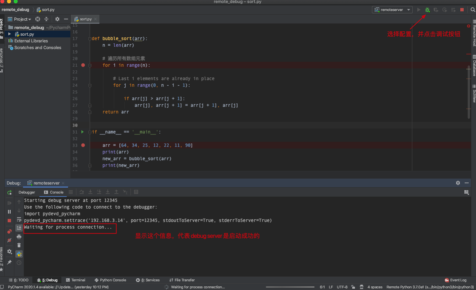Run script via green arrow at line 31
The height and width of the screenshot is (290, 476).
point(82,132)
